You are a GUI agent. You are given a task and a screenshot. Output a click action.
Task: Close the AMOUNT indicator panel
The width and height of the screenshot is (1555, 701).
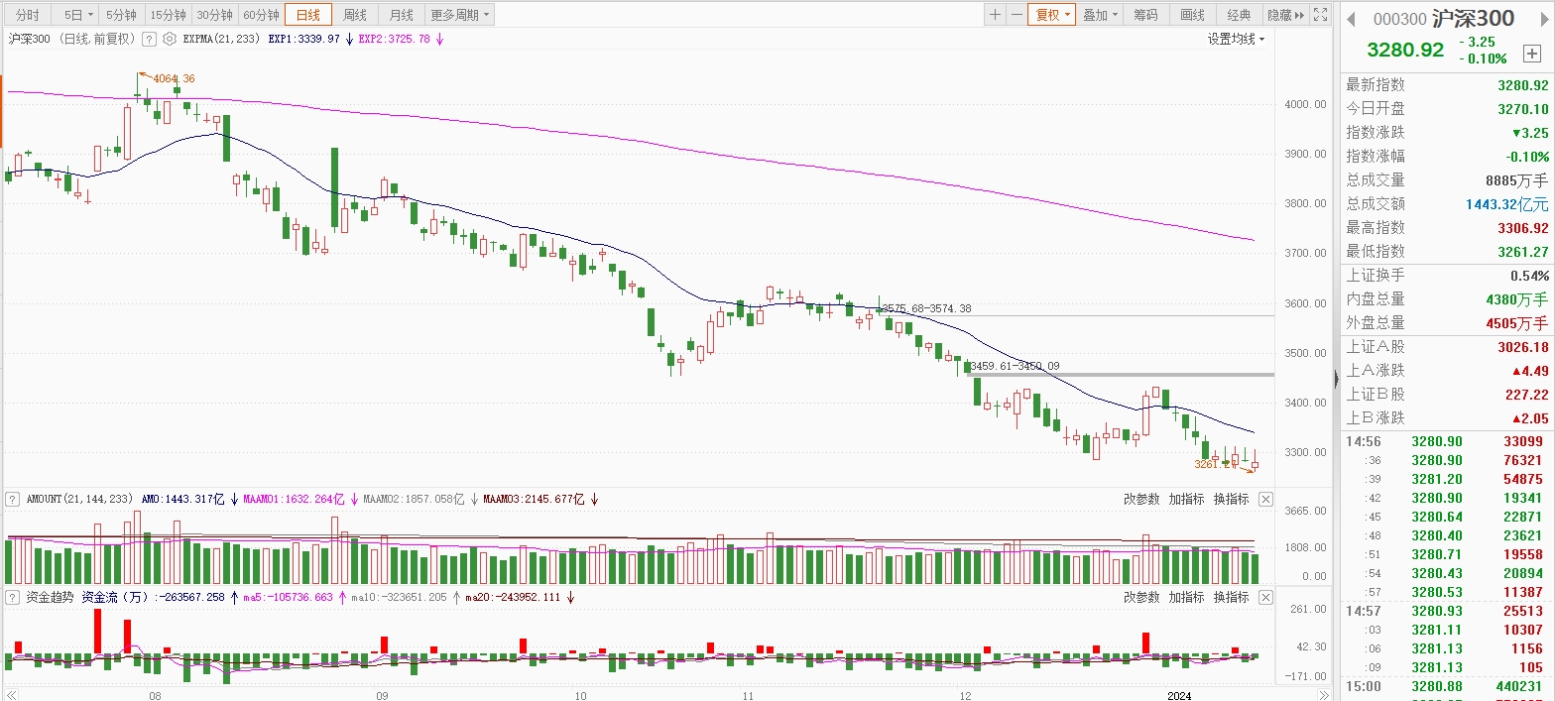1264,500
